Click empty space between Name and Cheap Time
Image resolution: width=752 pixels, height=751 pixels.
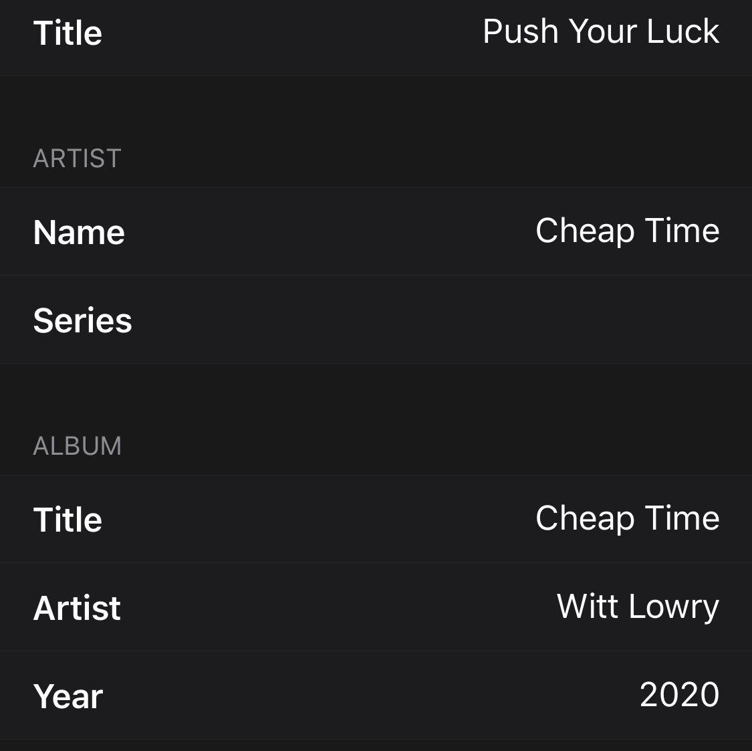[330, 232]
